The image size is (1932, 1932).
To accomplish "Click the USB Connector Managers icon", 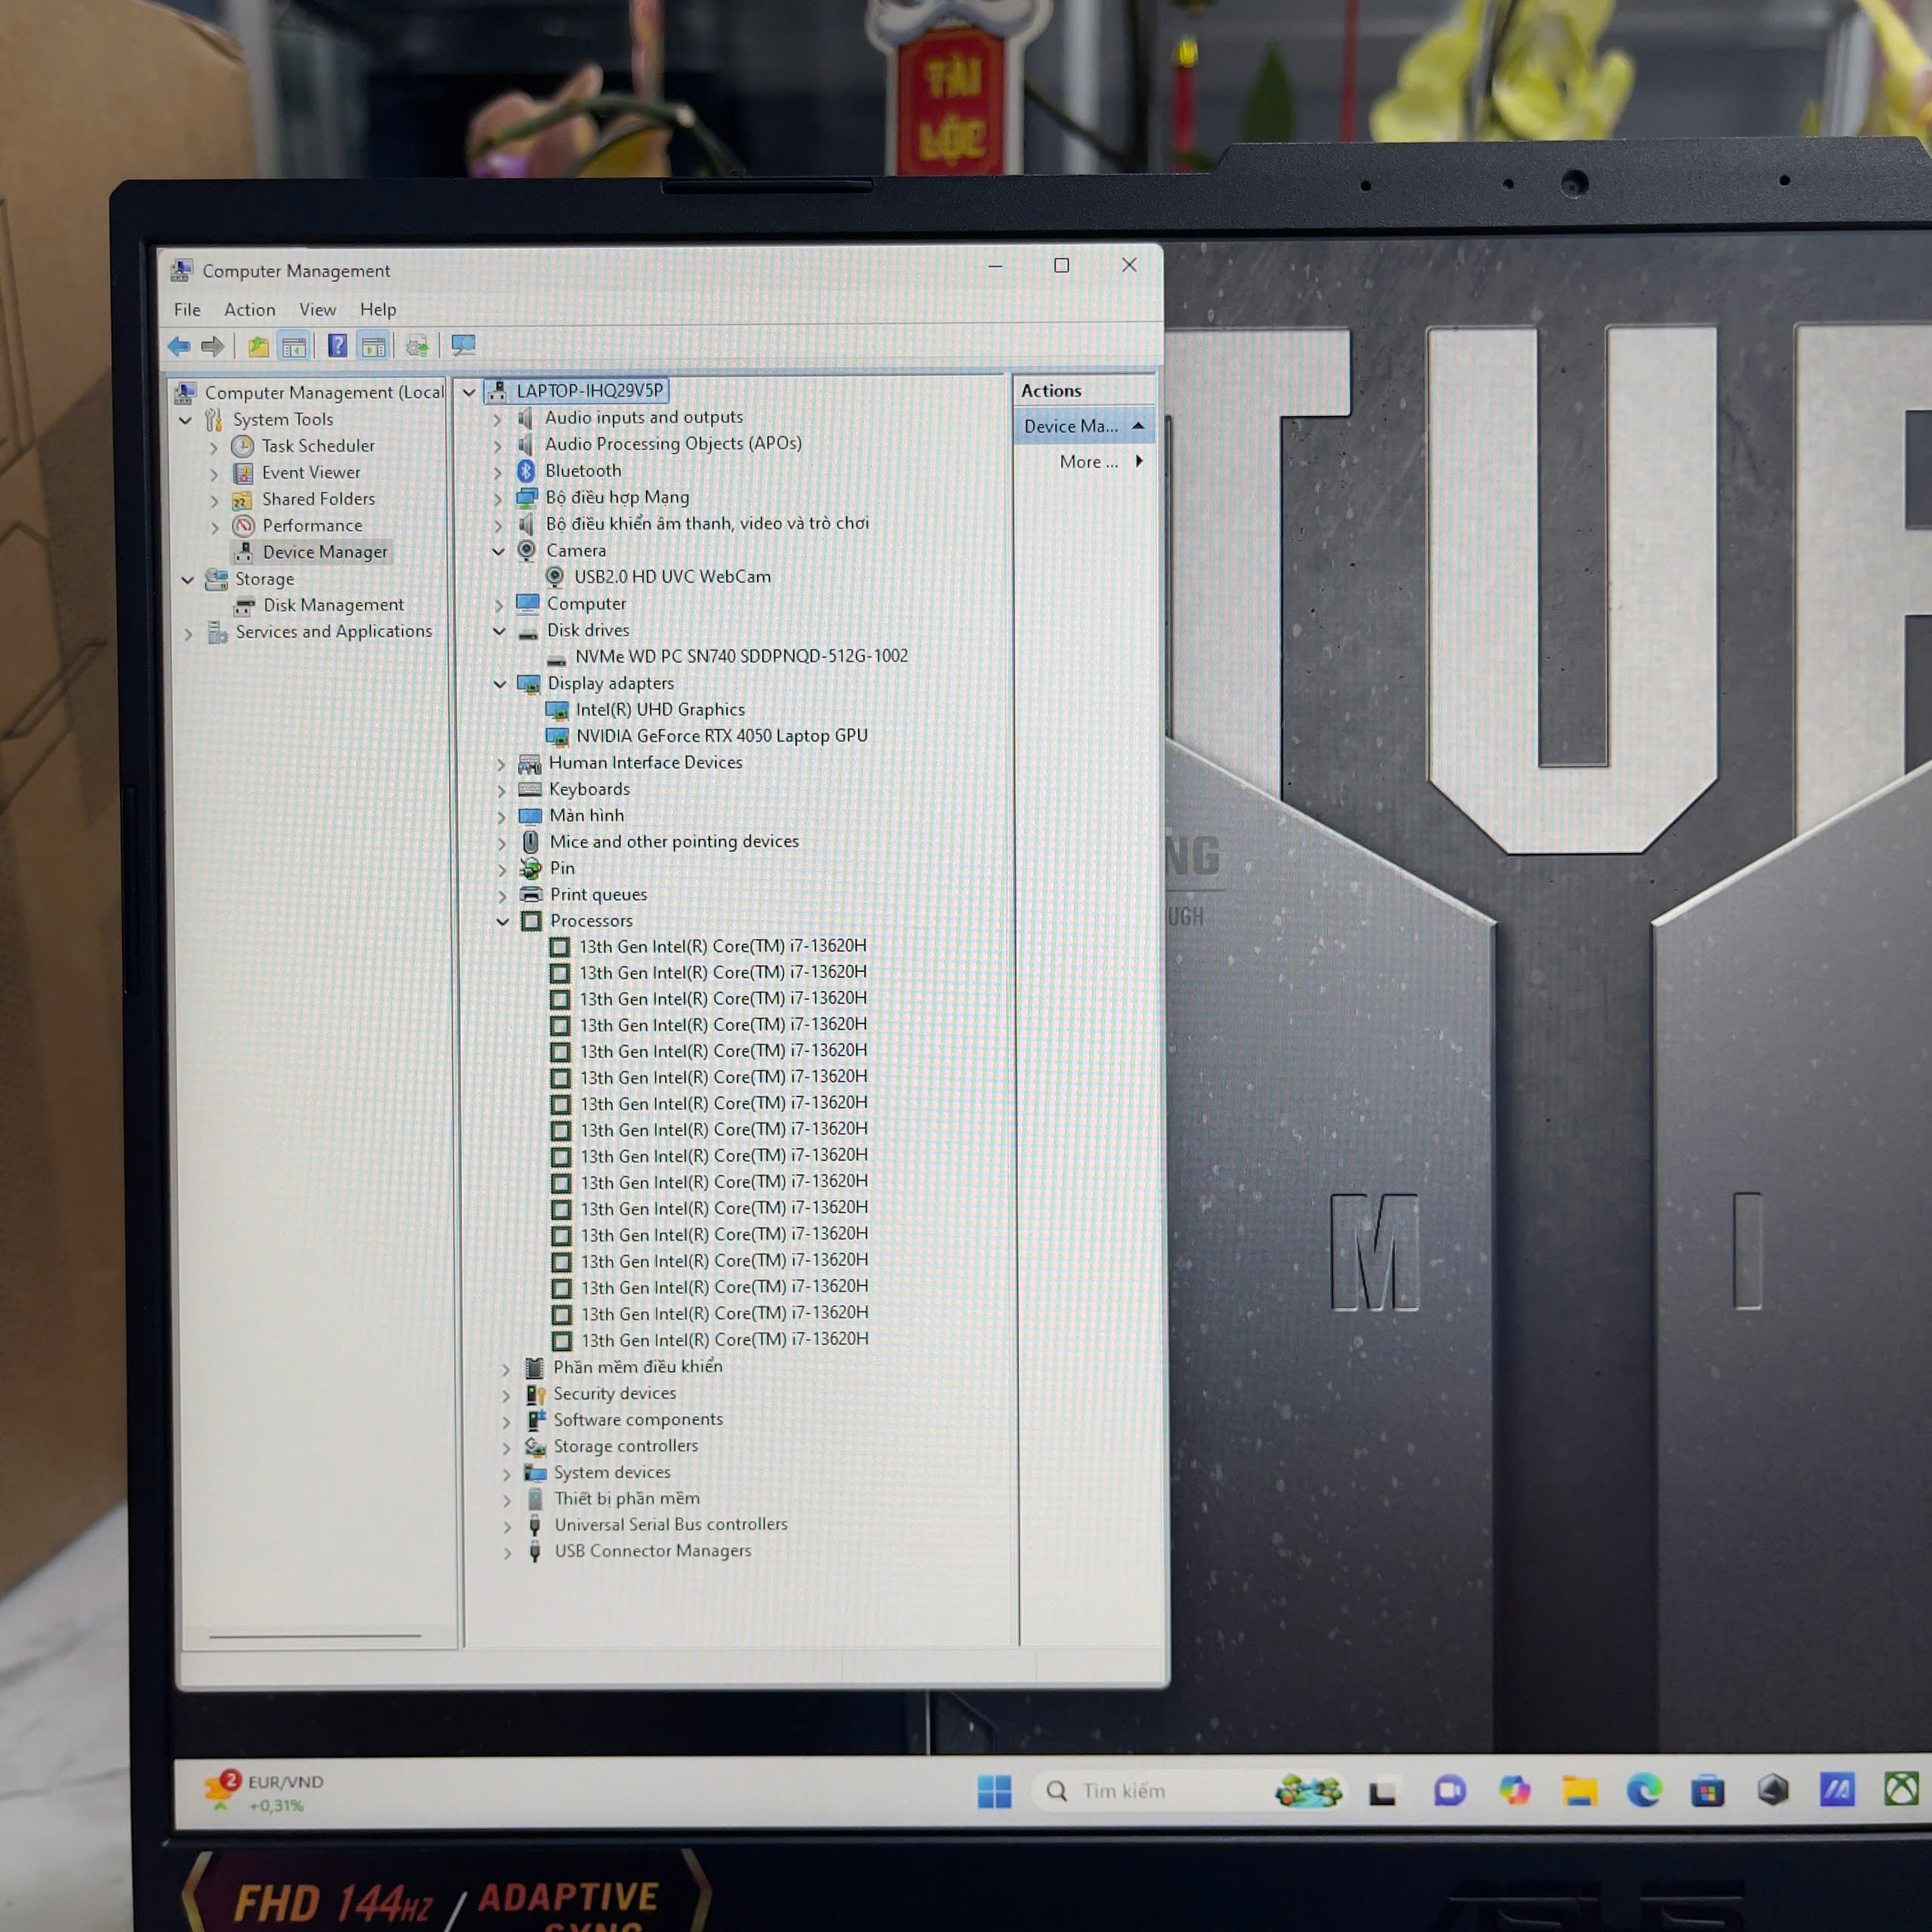I will [x=535, y=1552].
